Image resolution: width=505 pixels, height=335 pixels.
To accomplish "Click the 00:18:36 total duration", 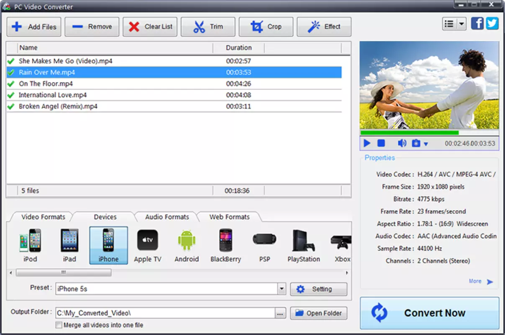I will coord(237,191).
